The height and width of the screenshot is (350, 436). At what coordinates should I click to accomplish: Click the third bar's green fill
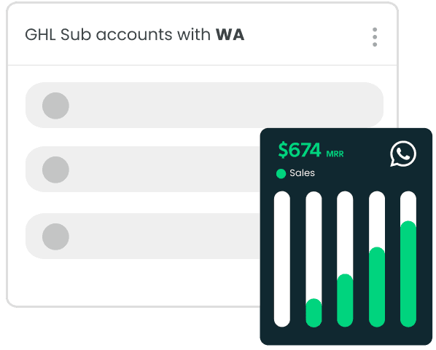(x=345, y=301)
